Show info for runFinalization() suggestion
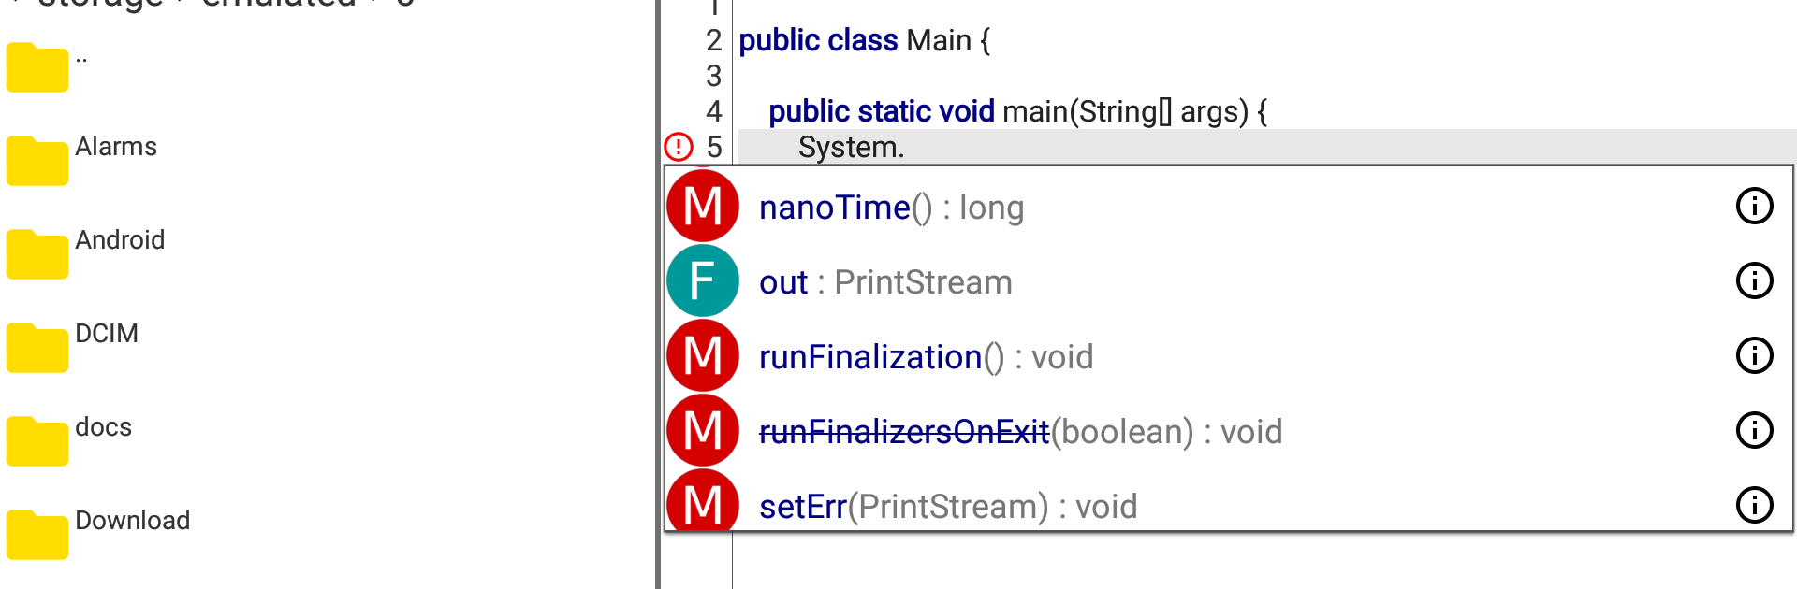Viewport: 1797px width, 589px height. point(1755,355)
